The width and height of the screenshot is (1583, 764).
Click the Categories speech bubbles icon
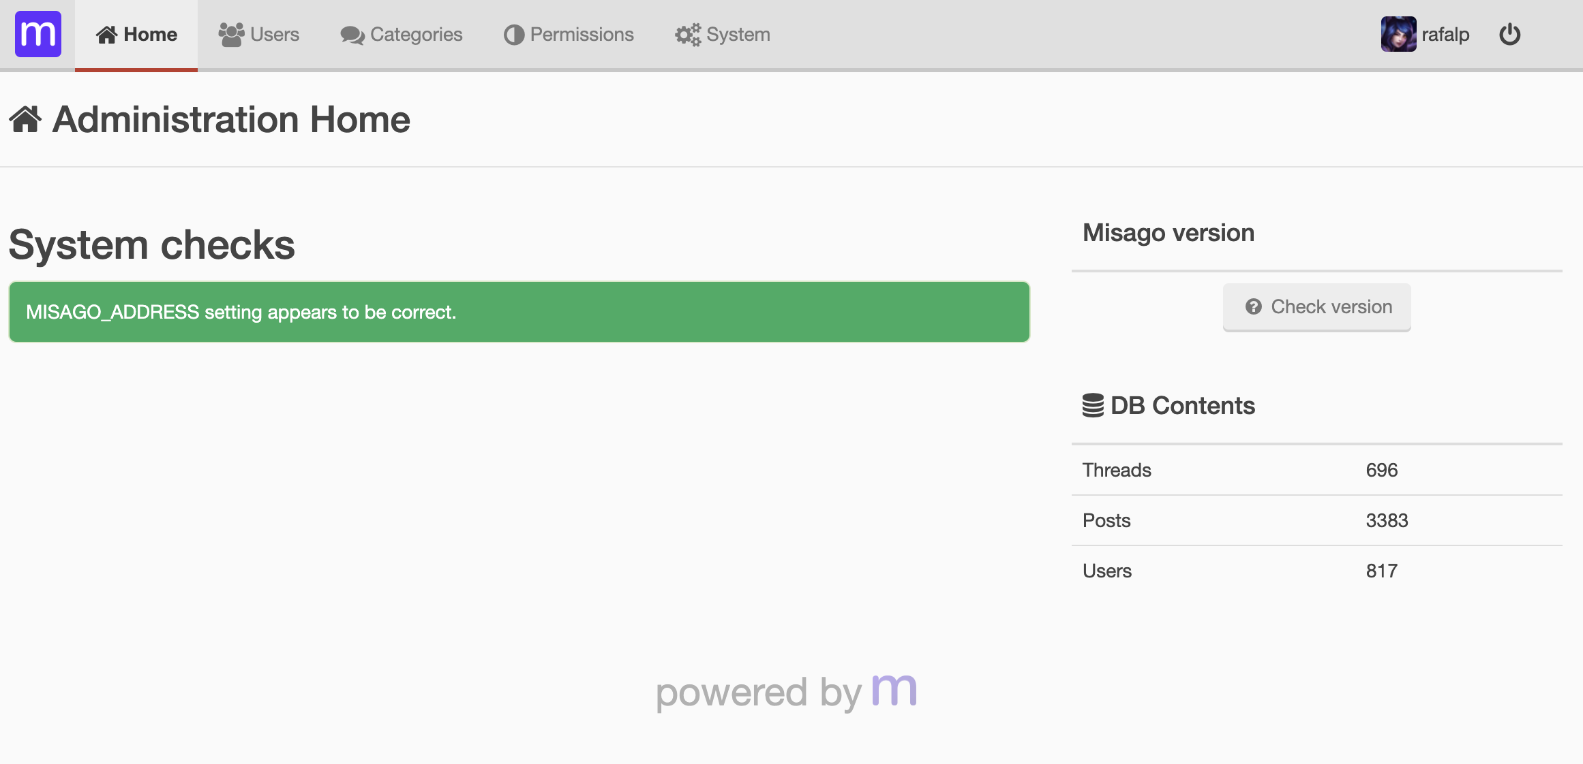352,35
